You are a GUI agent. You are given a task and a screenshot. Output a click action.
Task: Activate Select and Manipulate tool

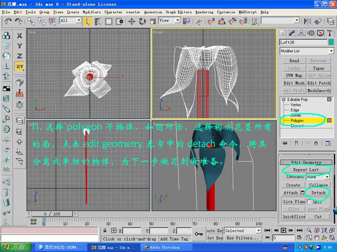tap(199, 21)
